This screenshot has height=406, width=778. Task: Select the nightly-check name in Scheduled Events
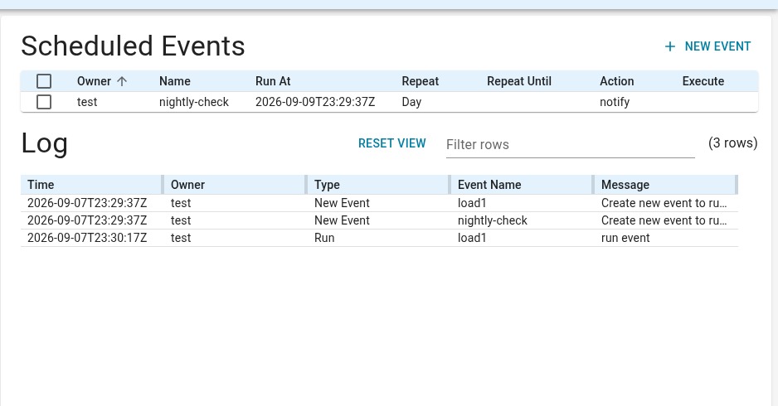[x=194, y=102]
